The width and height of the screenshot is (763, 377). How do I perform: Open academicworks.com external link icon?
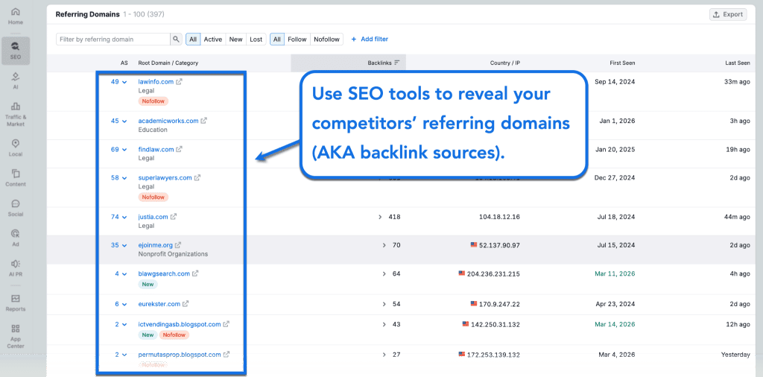tap(204, 121)
